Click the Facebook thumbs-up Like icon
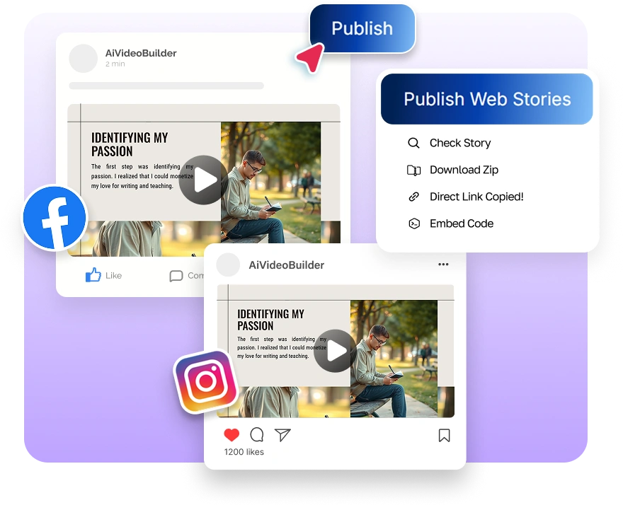 [93, 275]
